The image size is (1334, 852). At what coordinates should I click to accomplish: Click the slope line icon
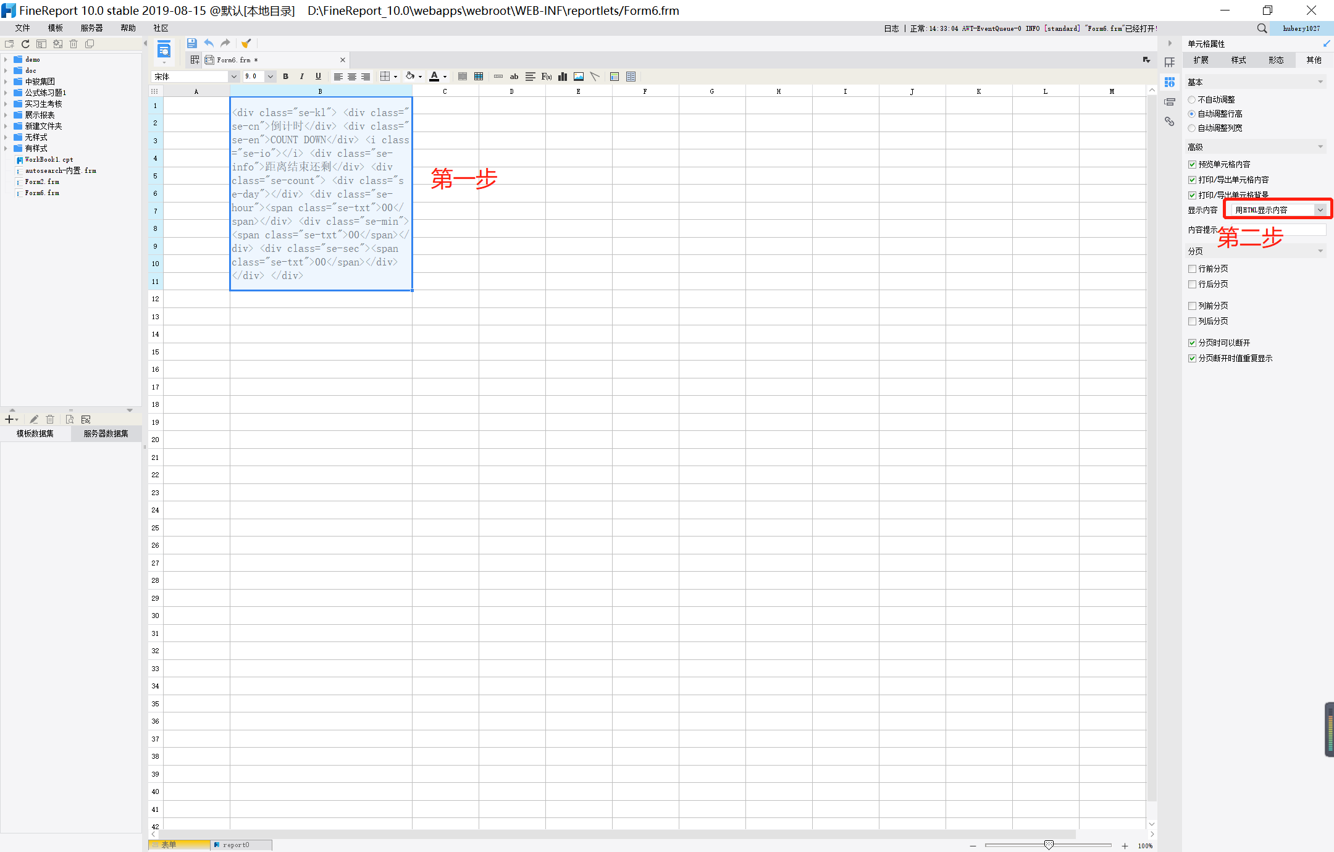(595, 77)
